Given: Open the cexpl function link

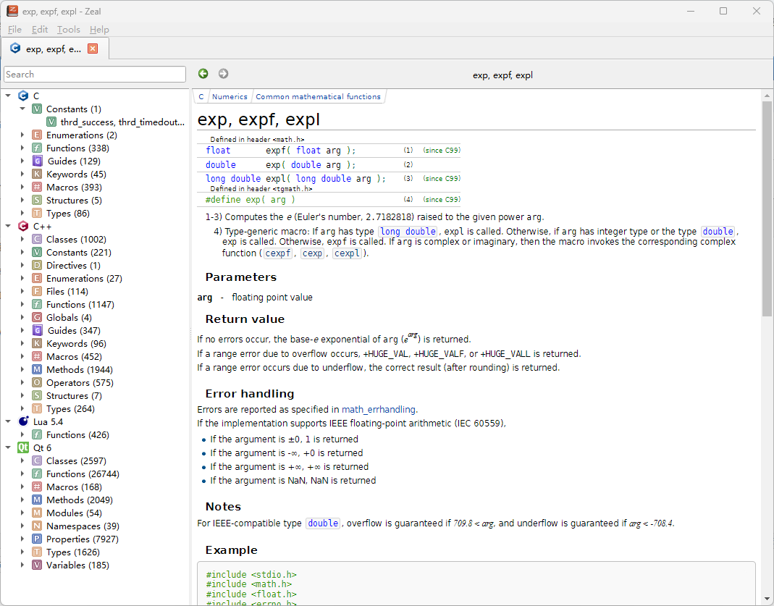Looking at the screenshot, I should tap(347, 253).
